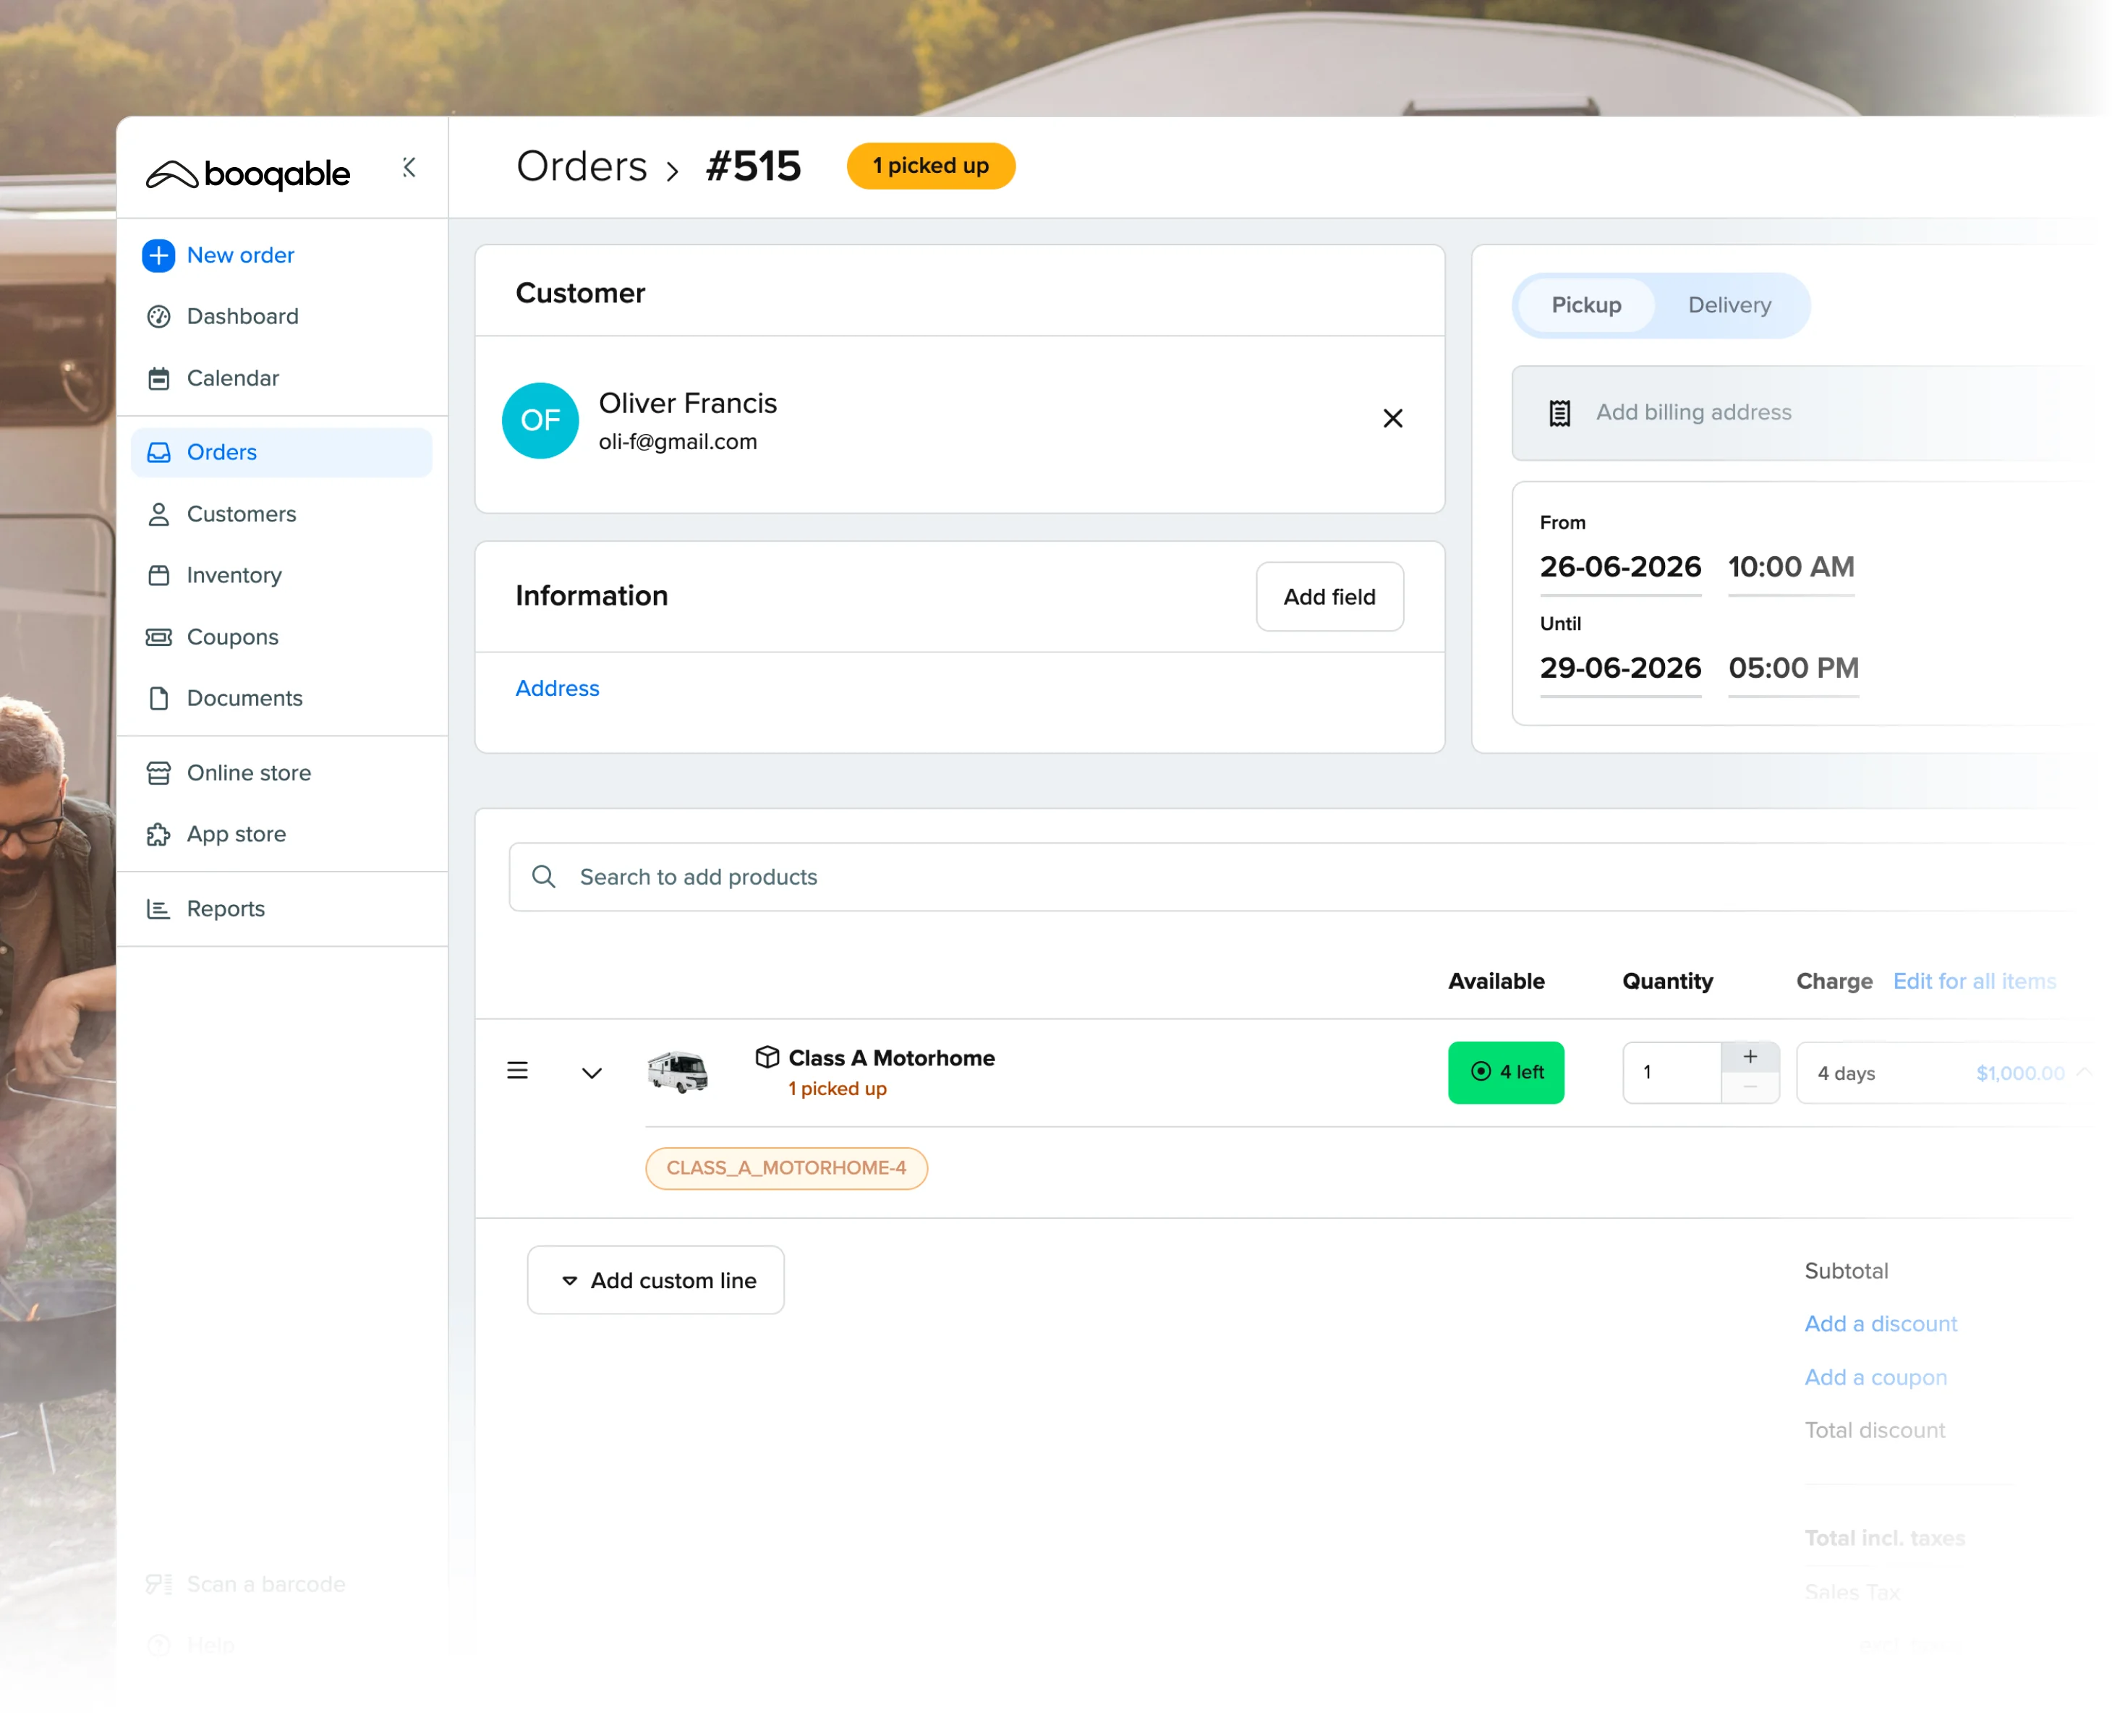This screenshot has height=1736, width=2112.
Task: Click the Orders inbox icon
Action: click(x=158, y=453)
